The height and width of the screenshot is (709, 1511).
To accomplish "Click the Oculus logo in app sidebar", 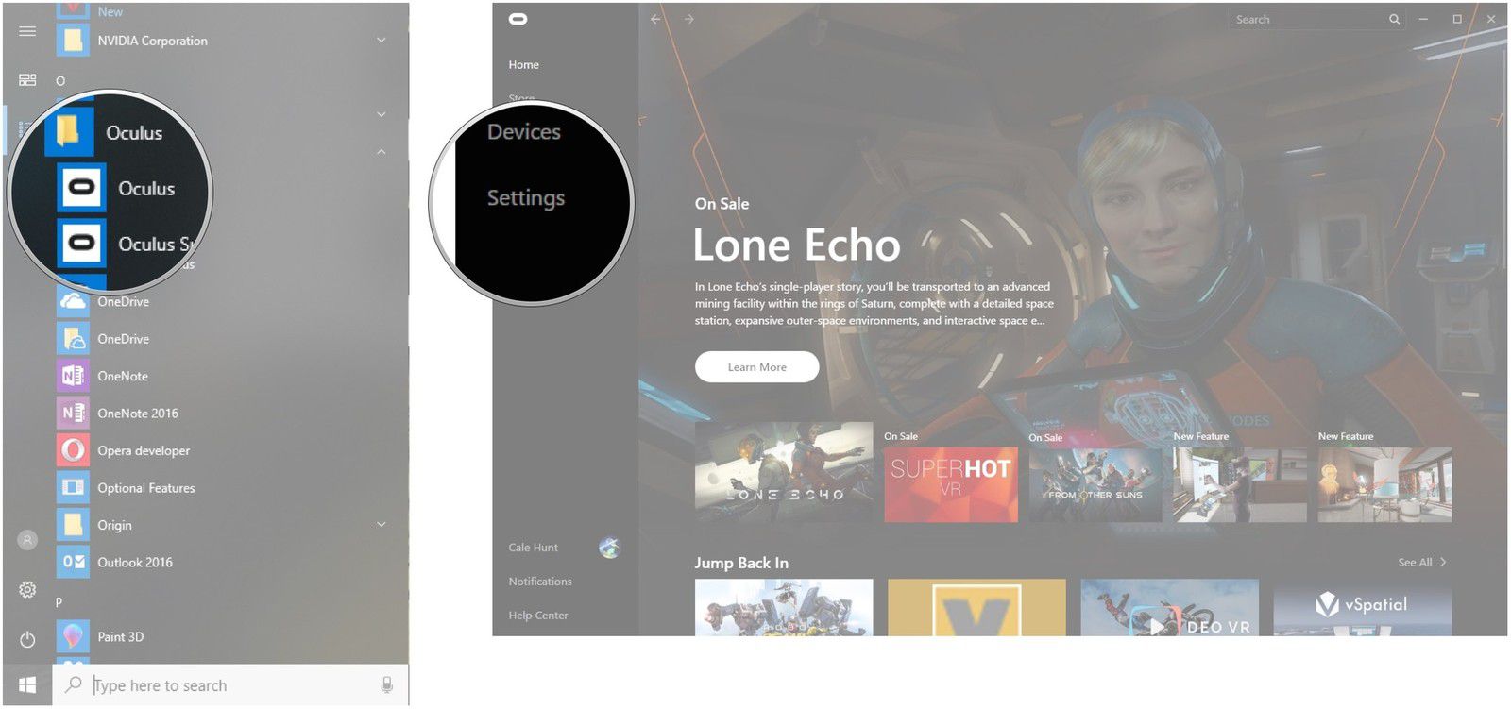I will pos(518,19).
